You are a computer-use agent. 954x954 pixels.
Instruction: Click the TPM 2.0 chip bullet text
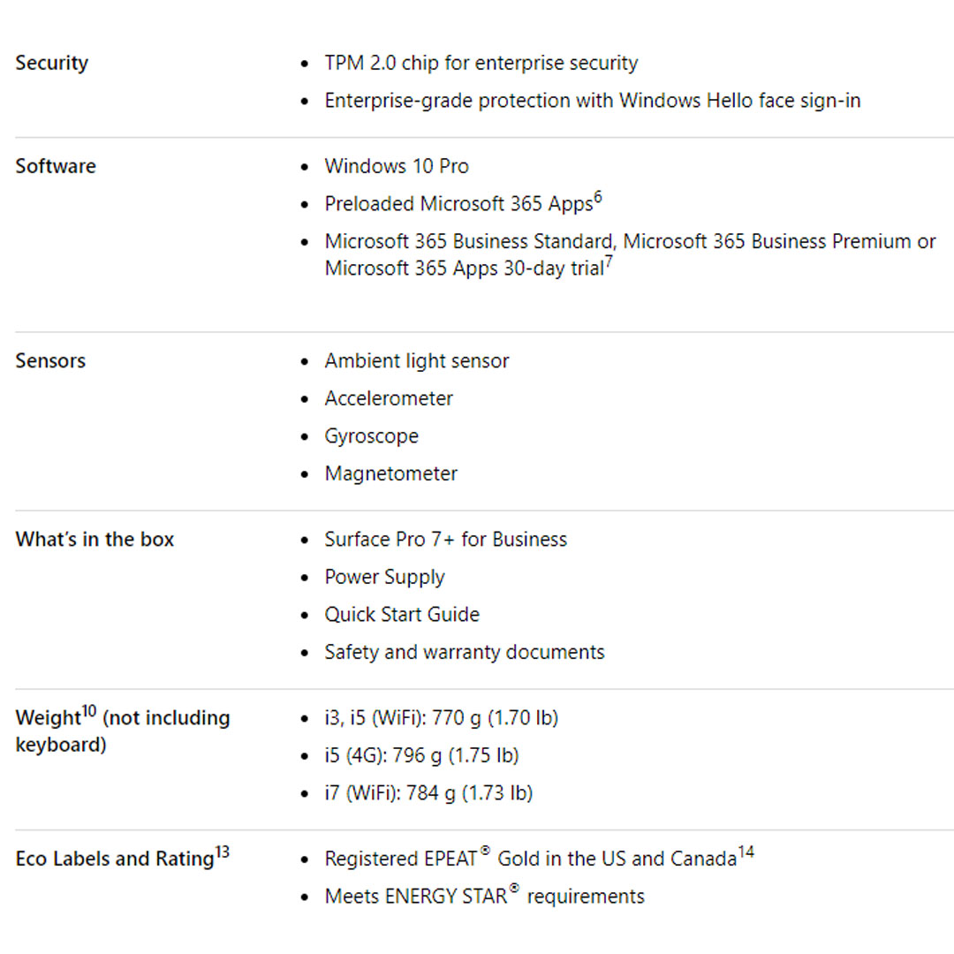tap(481, 64)
